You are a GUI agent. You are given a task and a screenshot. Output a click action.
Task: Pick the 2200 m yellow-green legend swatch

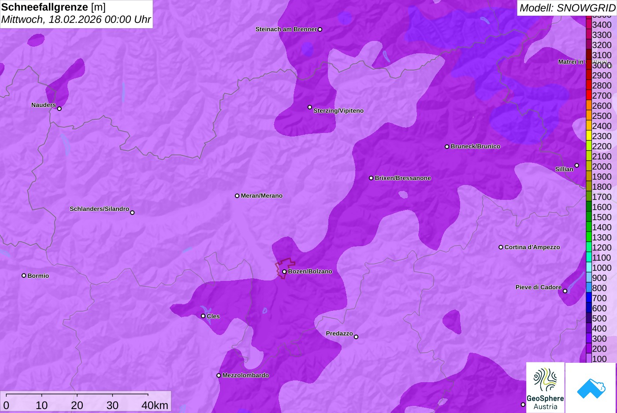click(x=588, y=146)
